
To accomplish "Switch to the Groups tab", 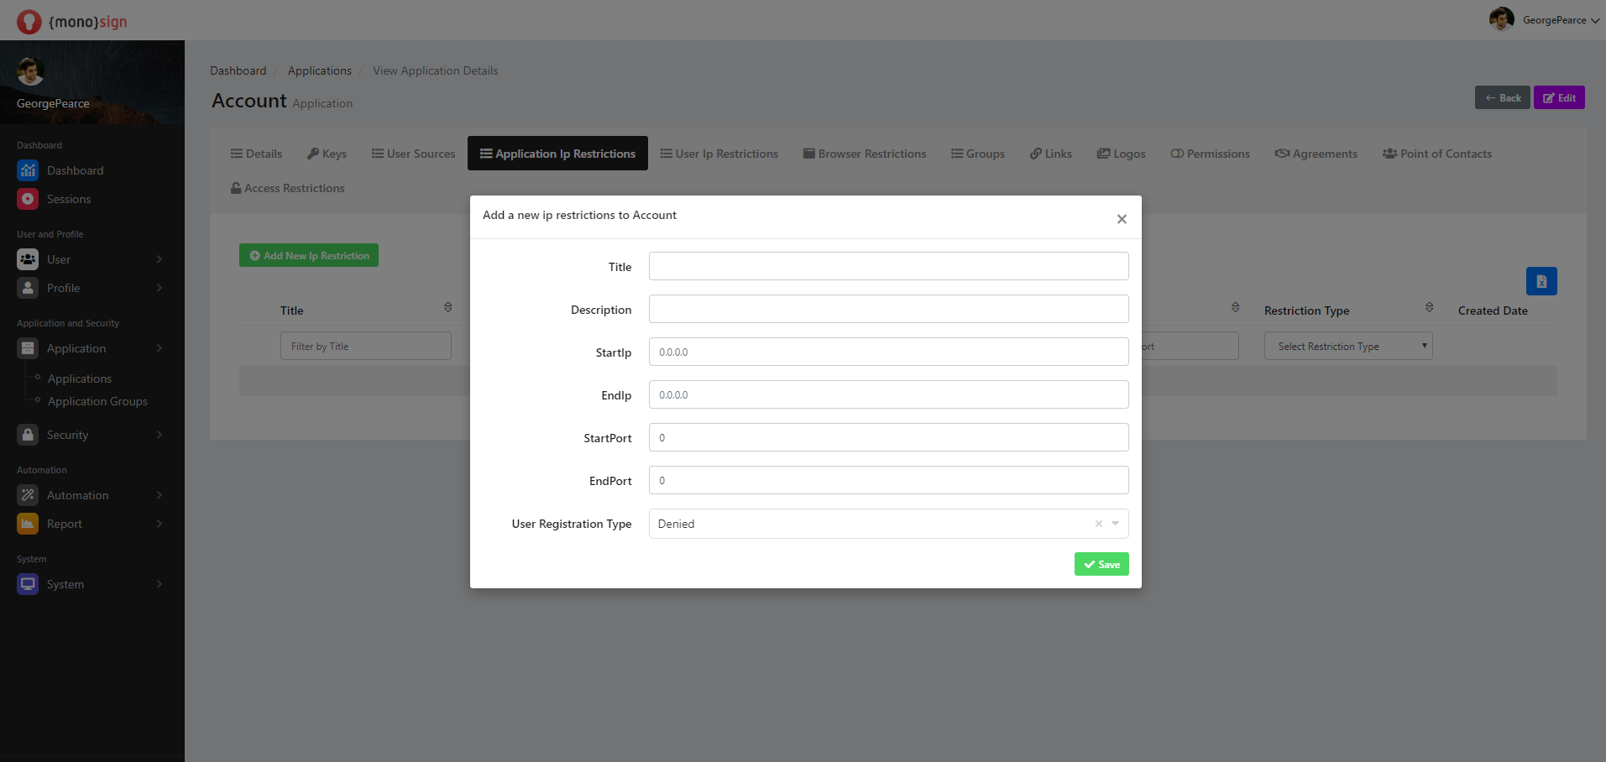I will [977, 154].
